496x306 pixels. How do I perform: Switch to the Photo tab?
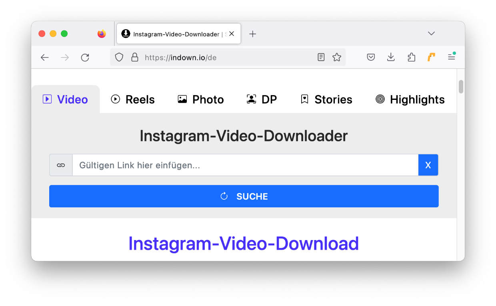click(x=201, y=99)
